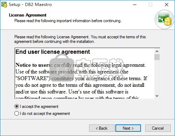
Task: Click the 'Please read the following License Agreement' instruction text
Action: coord(80,39)
